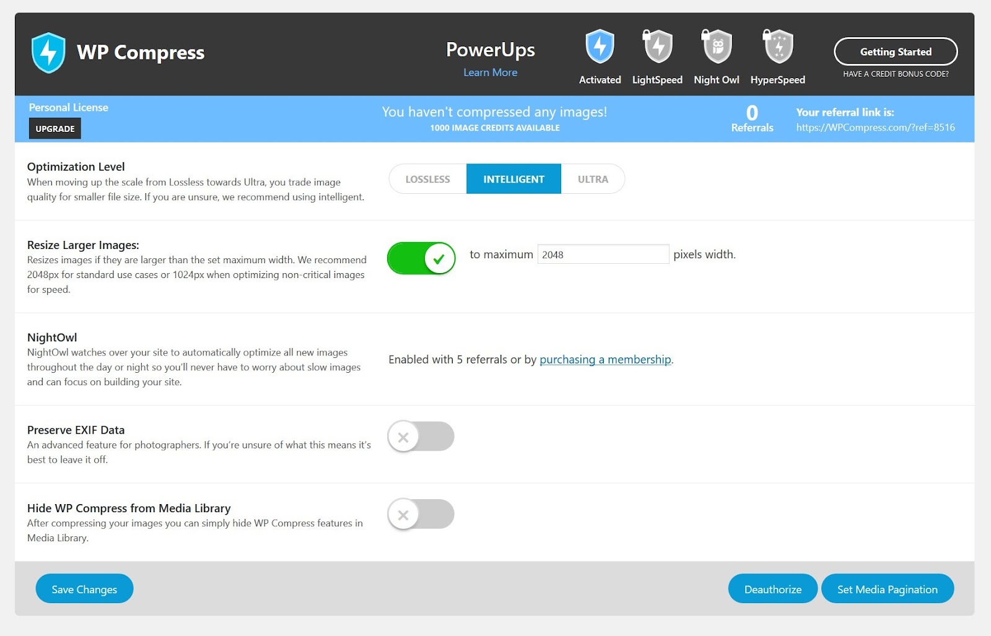The width and height of the screenshot is (991, 636).
Task: Select the locked Night Owl PowerUp icon
Action: [717, 46]
